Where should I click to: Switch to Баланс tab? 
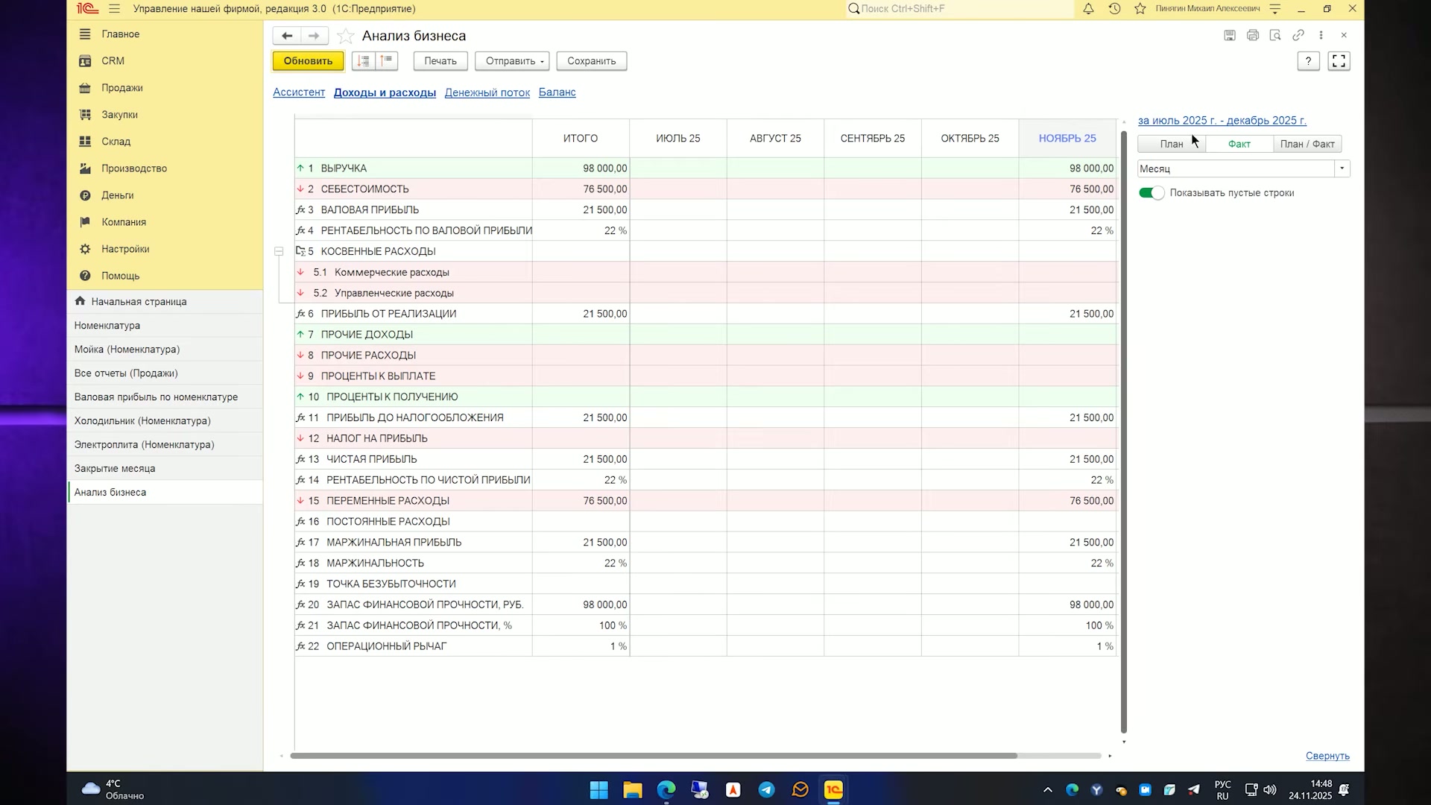pos(557,92)
